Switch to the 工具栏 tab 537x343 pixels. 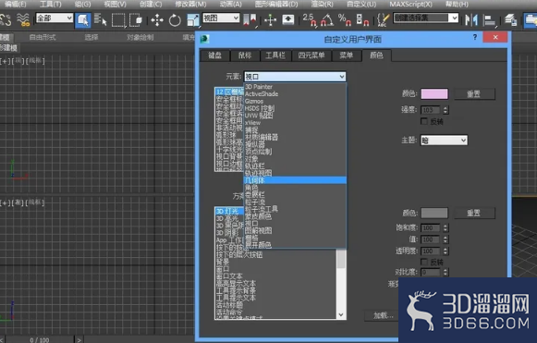tap(275, 55)
